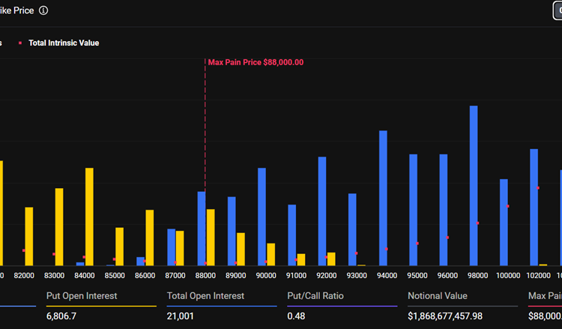Screen dimensions: 562x329
Task: Click the info icon beside the Strike Price title
Action: [43, 10]
